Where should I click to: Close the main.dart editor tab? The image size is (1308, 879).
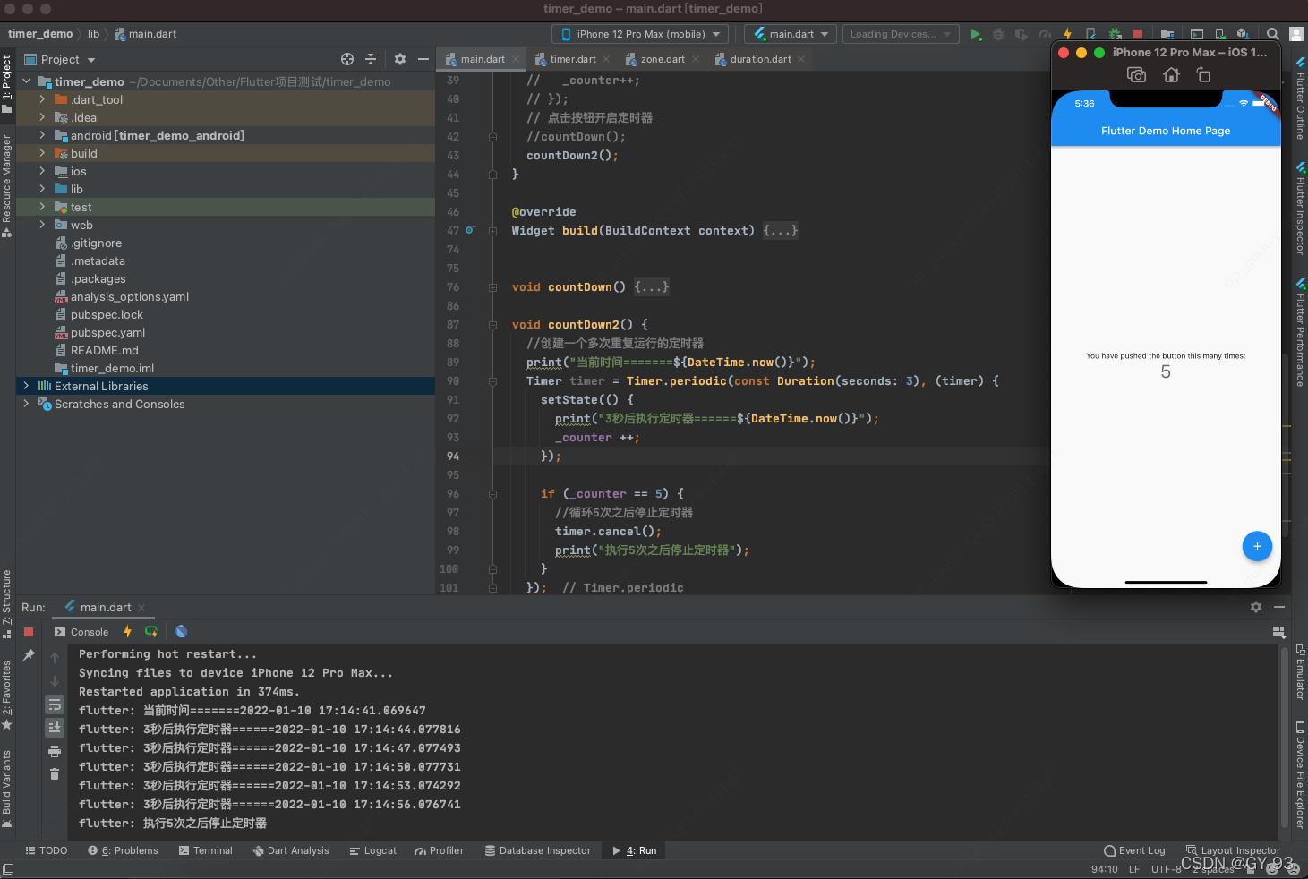click(516, 59)
